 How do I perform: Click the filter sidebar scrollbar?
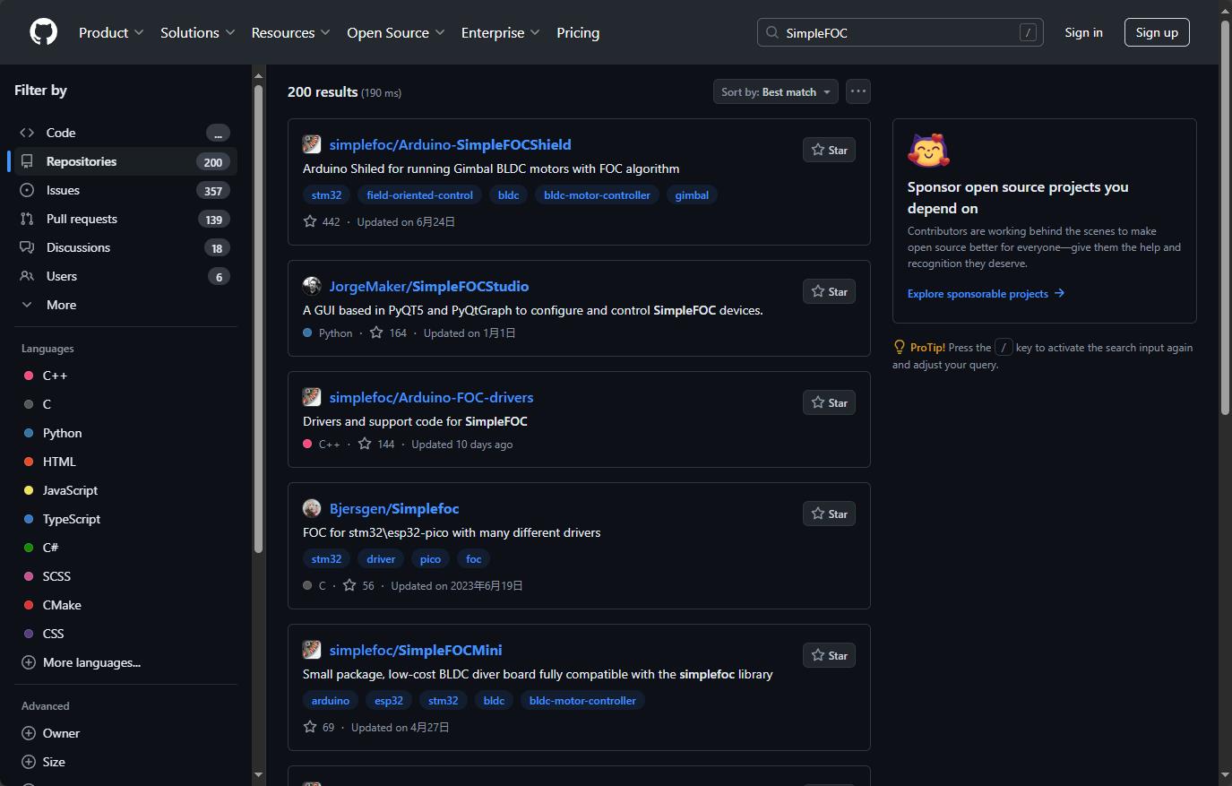pyautogui.click(x=259, y=318)
